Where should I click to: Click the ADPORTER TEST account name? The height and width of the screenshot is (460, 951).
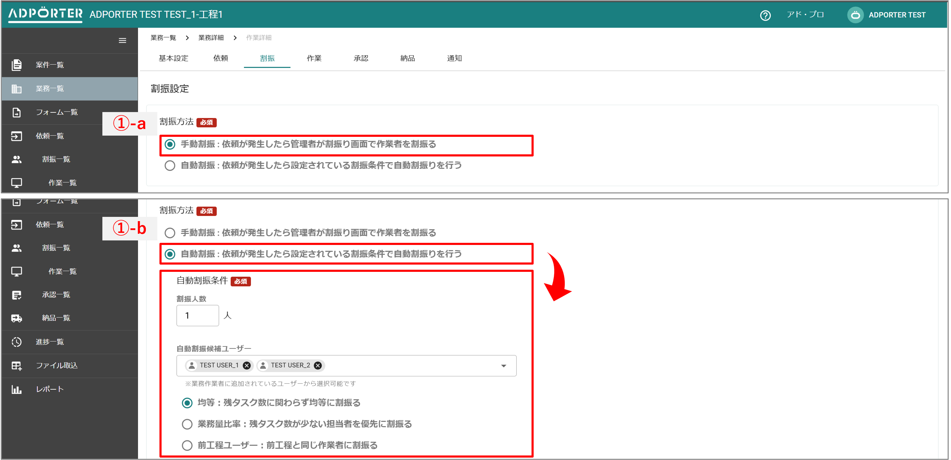point(897,15)
